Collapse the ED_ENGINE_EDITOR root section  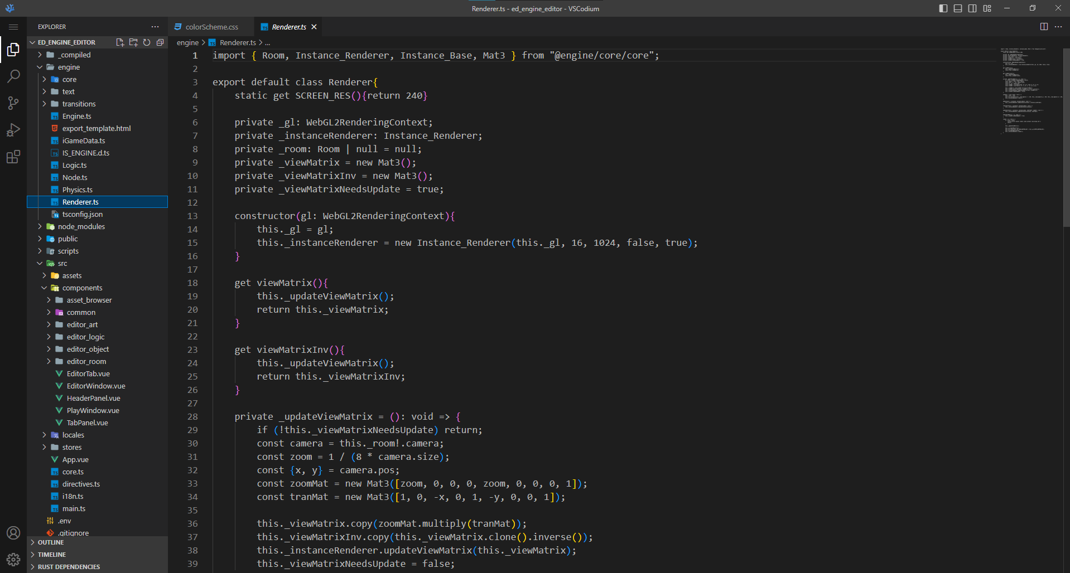point(66,42)
